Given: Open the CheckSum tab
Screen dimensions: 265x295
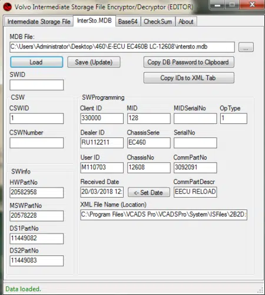Looking at the screenshot, I should pyautogui.click(x=158, y=21).
